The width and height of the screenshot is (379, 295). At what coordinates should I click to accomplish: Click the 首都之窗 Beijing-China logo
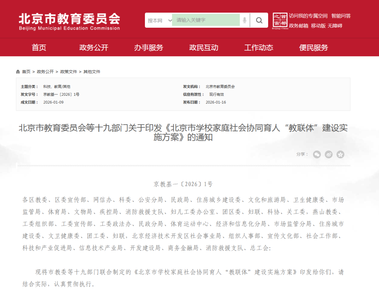coord(280,21)
